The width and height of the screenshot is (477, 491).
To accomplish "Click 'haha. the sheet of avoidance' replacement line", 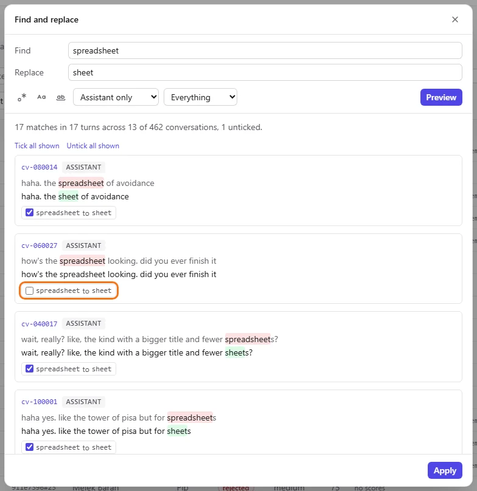I will coord(75,197).
